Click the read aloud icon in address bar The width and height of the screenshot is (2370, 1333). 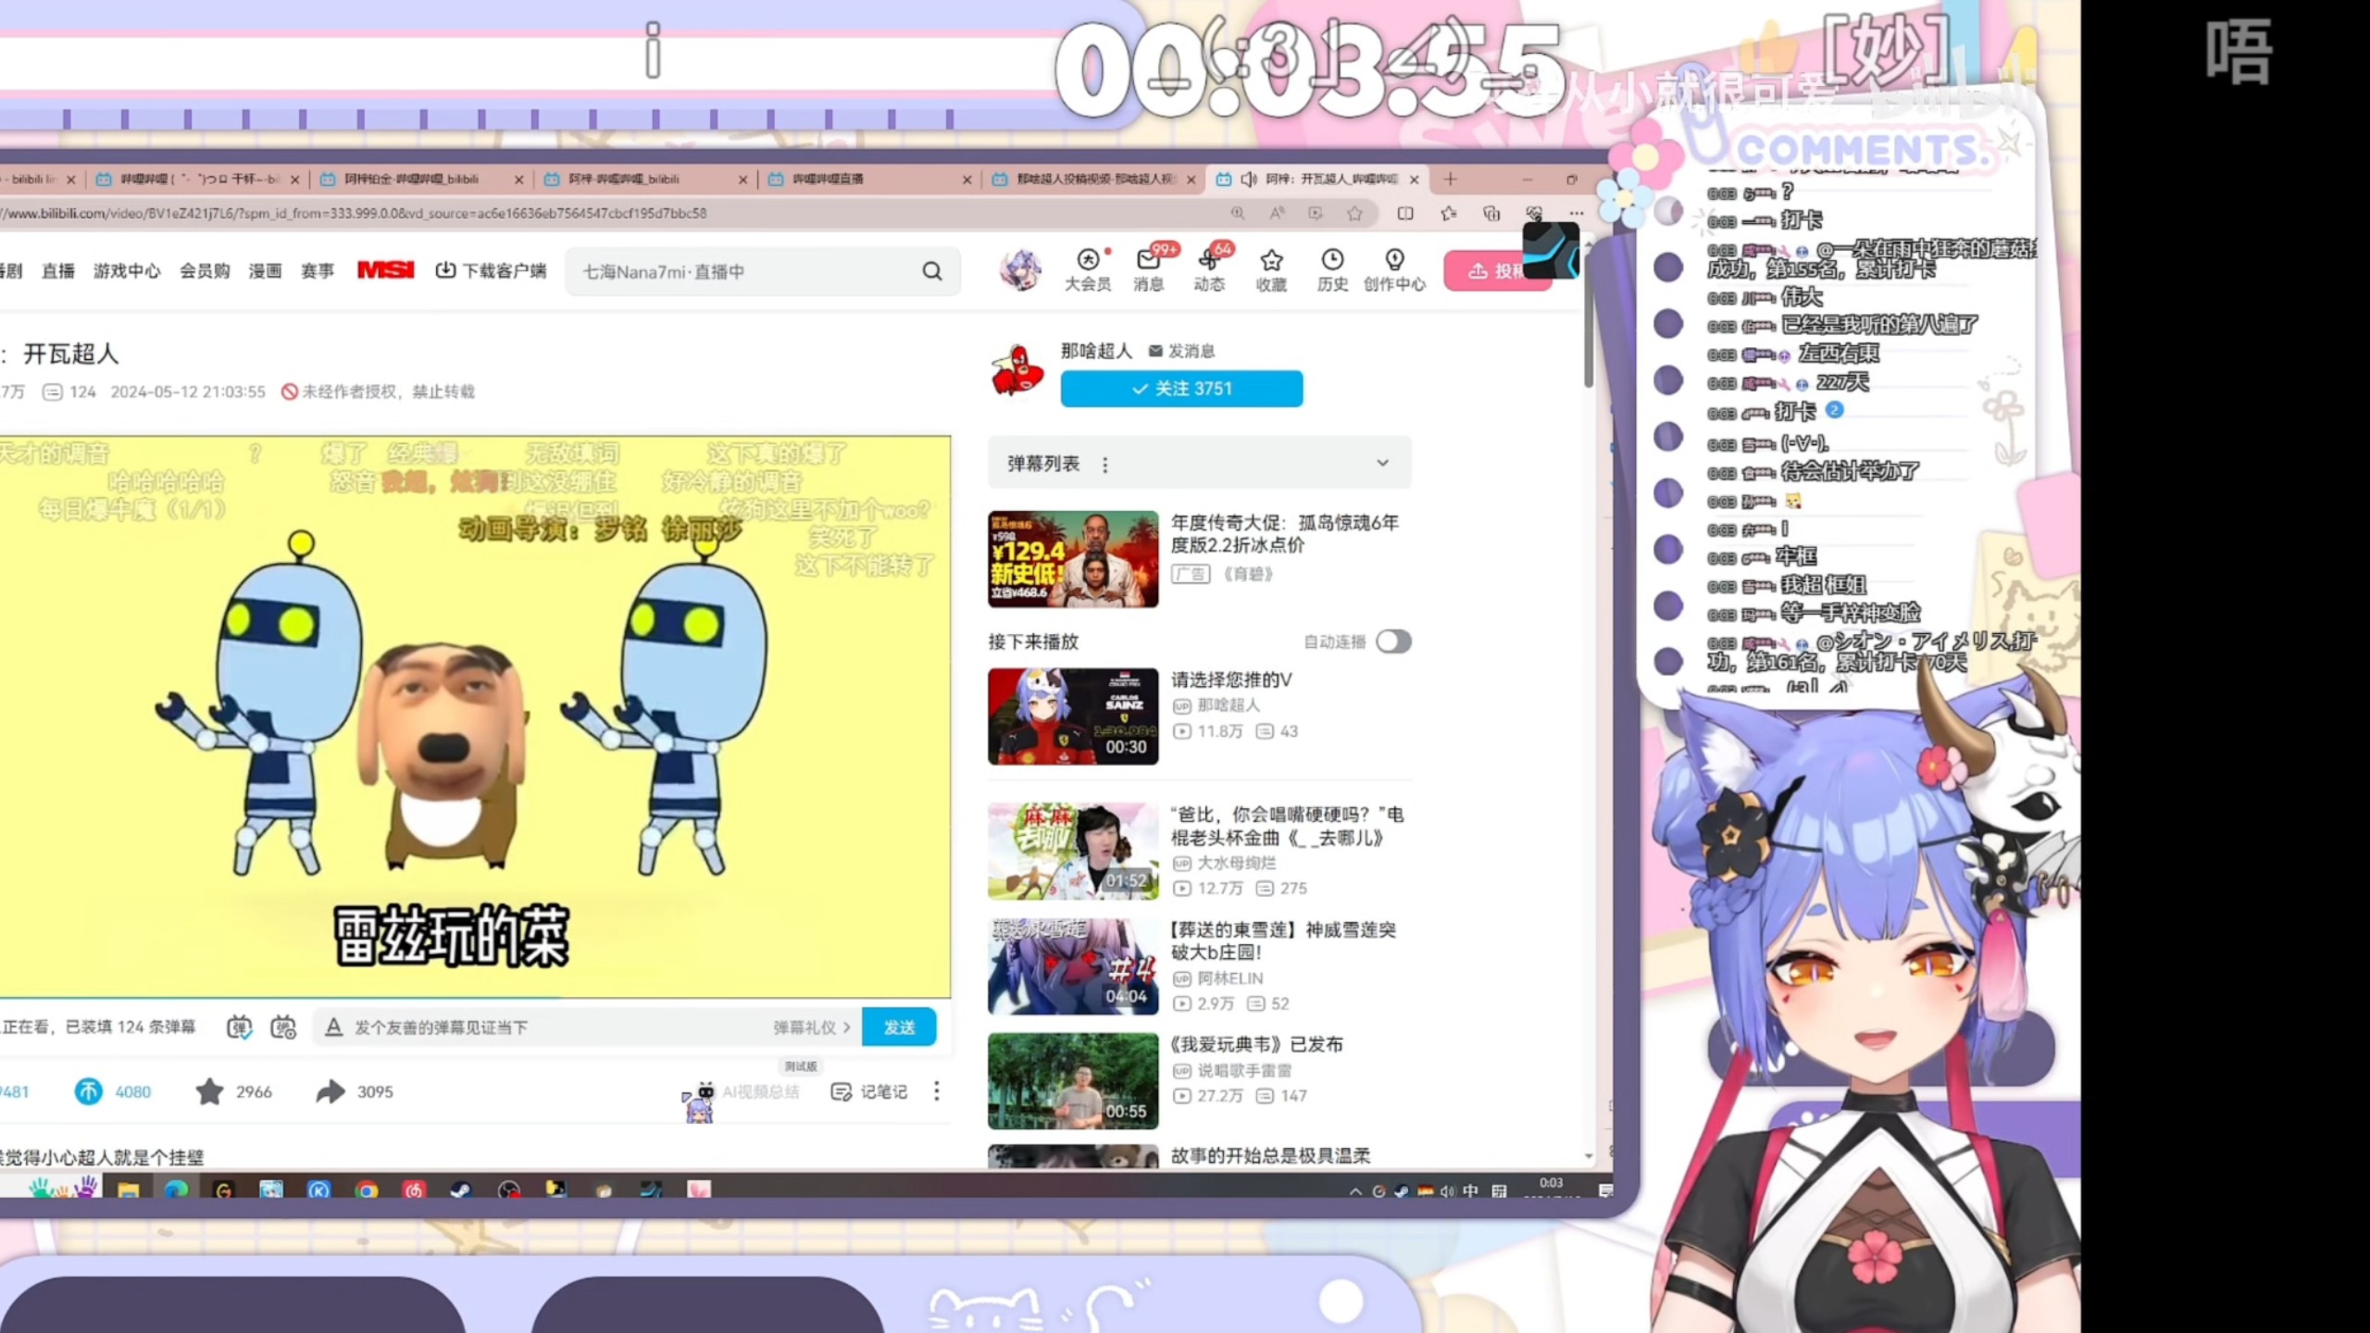click(x=1278, y=214)
